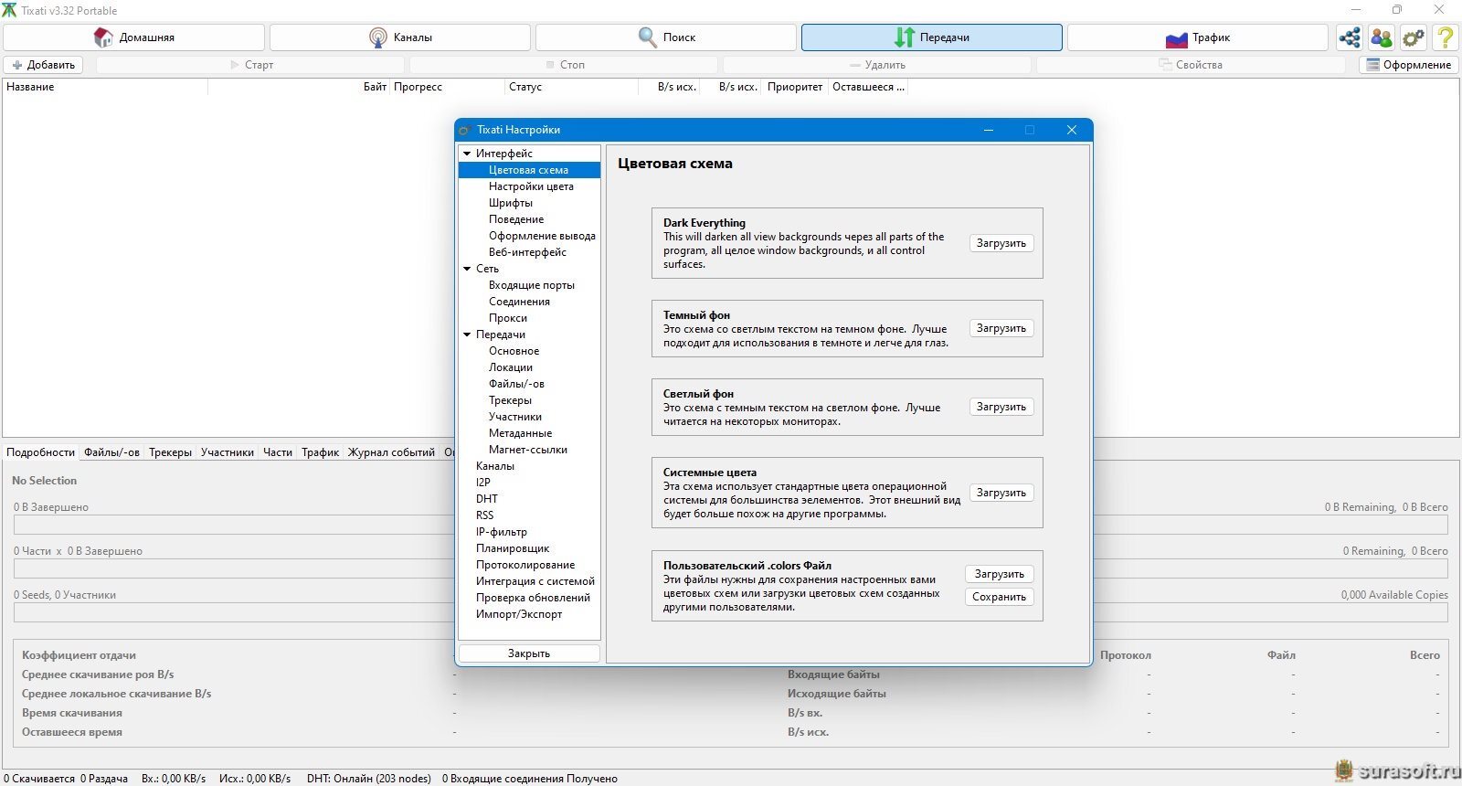The width and height of the screenshot is (1462, 786).
Task: Open the Поиск search view
Action: [666, 37]
